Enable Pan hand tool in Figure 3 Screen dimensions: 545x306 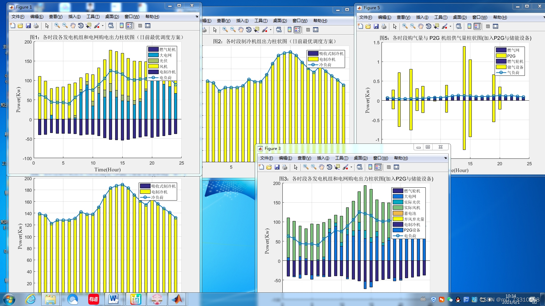322,167
